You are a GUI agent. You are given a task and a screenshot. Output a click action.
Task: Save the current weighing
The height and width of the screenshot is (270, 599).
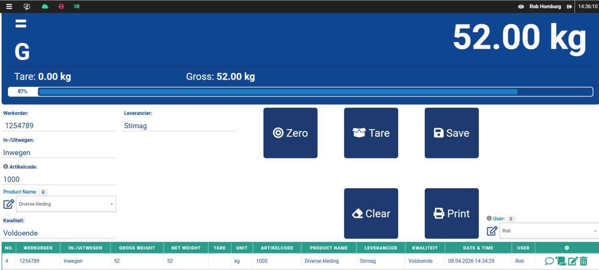click(452, 133)
